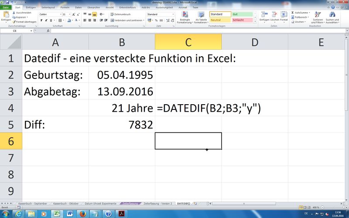Viewport: 349px width, 218px height.
Task: Toggle italic K formatting
Action: (x=46, y=20)
